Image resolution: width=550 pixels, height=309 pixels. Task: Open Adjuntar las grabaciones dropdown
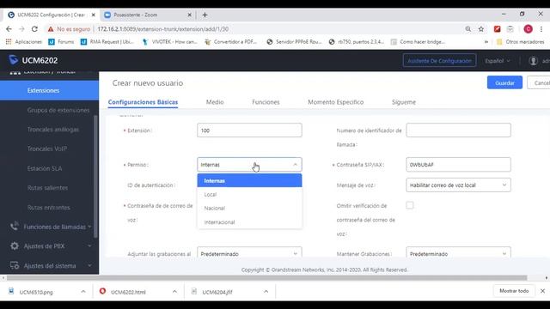(249, 253)
